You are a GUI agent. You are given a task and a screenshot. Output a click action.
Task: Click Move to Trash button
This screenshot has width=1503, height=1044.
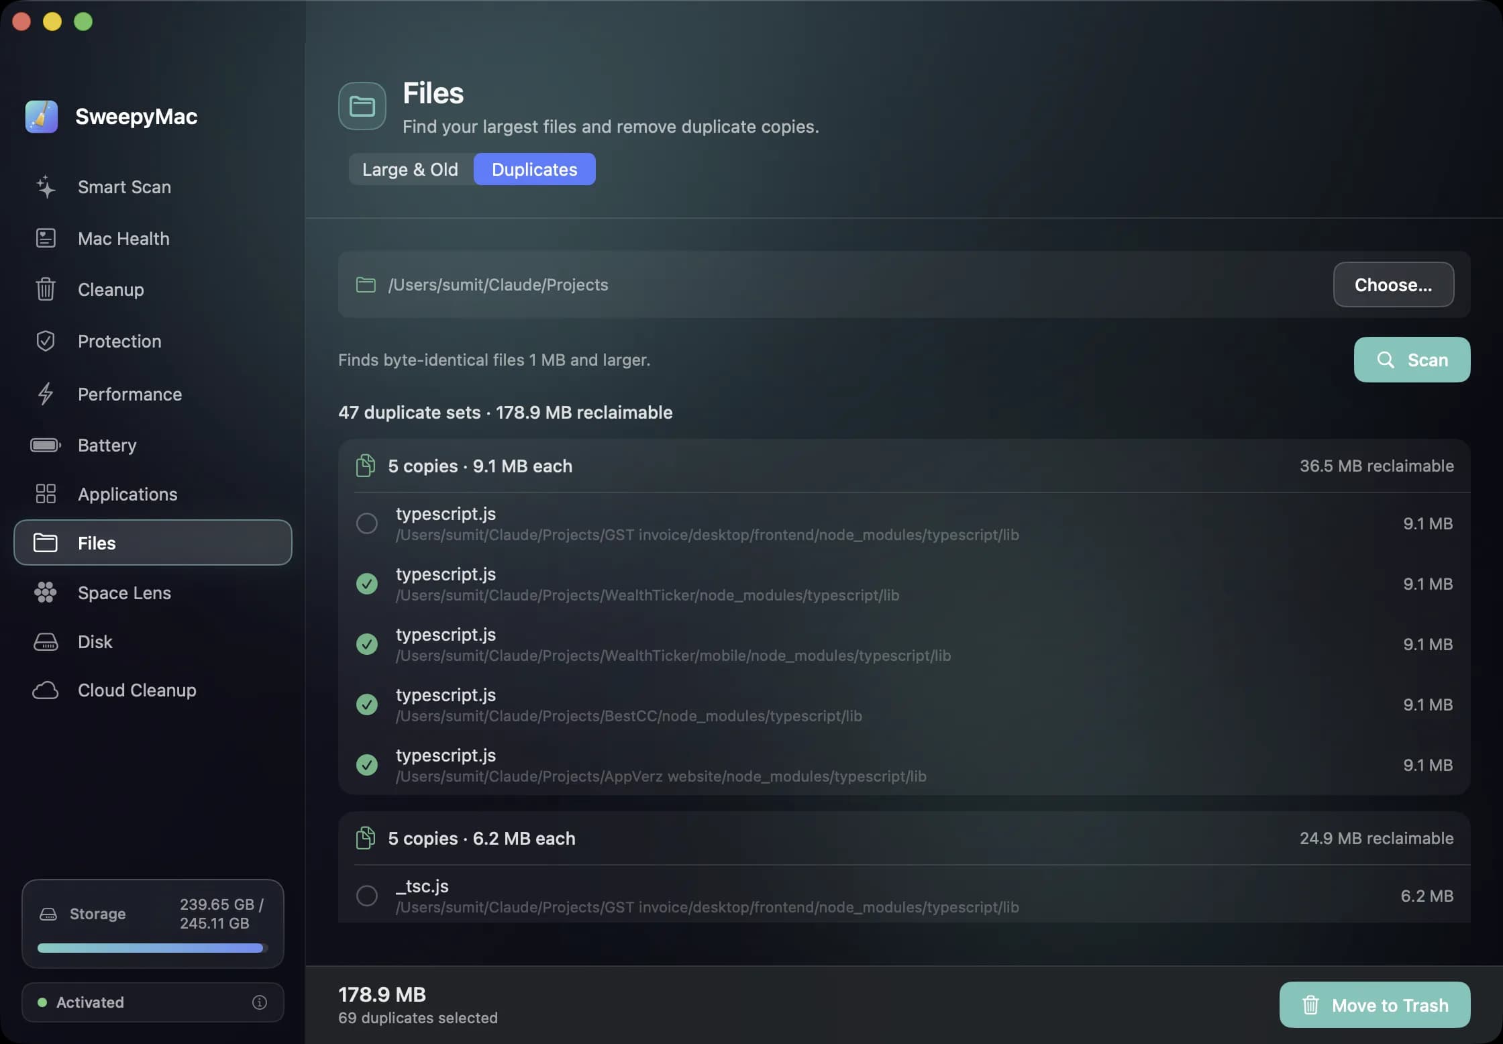[1375, 1005]
